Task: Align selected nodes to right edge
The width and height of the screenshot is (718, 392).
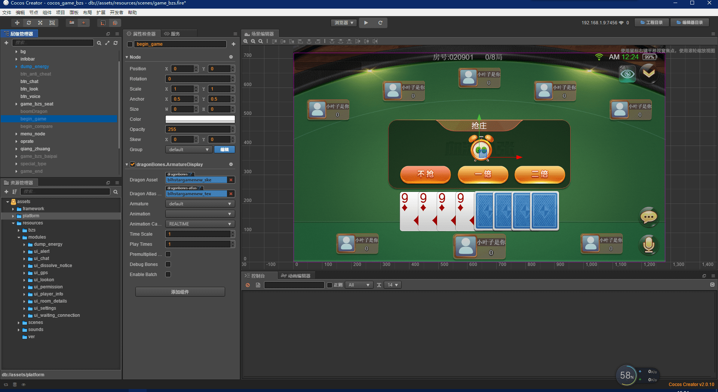Action: click(x=317, y=41)
